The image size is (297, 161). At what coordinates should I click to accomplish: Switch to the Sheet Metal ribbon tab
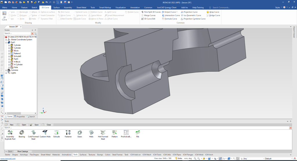pyautogui.click(x=81, y=8)
